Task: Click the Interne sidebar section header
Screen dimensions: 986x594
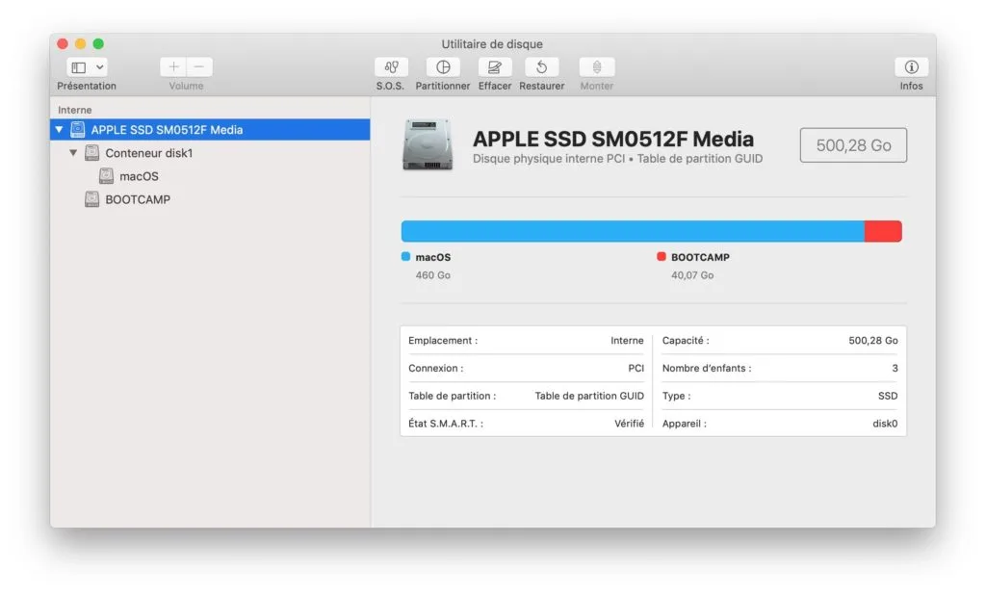Action: (x=75, y=110)
